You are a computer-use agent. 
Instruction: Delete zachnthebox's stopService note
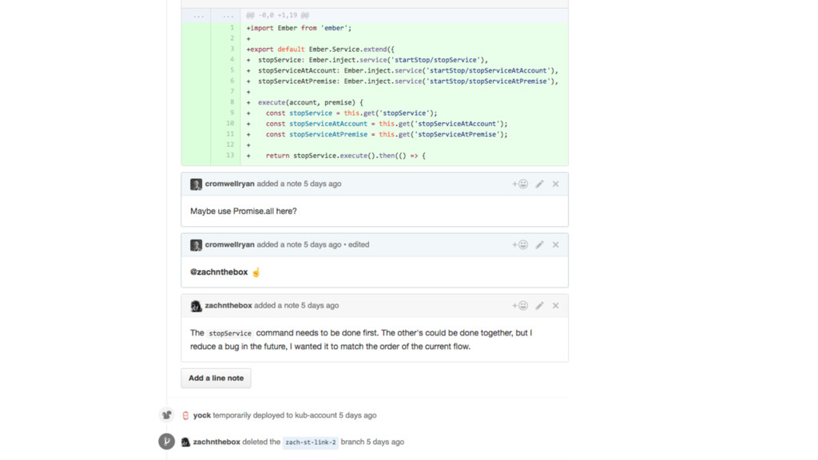[556, 305]
